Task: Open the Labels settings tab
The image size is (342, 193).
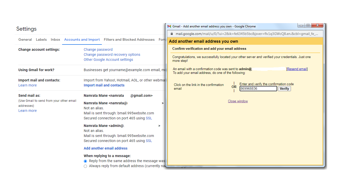Action: 41,39
